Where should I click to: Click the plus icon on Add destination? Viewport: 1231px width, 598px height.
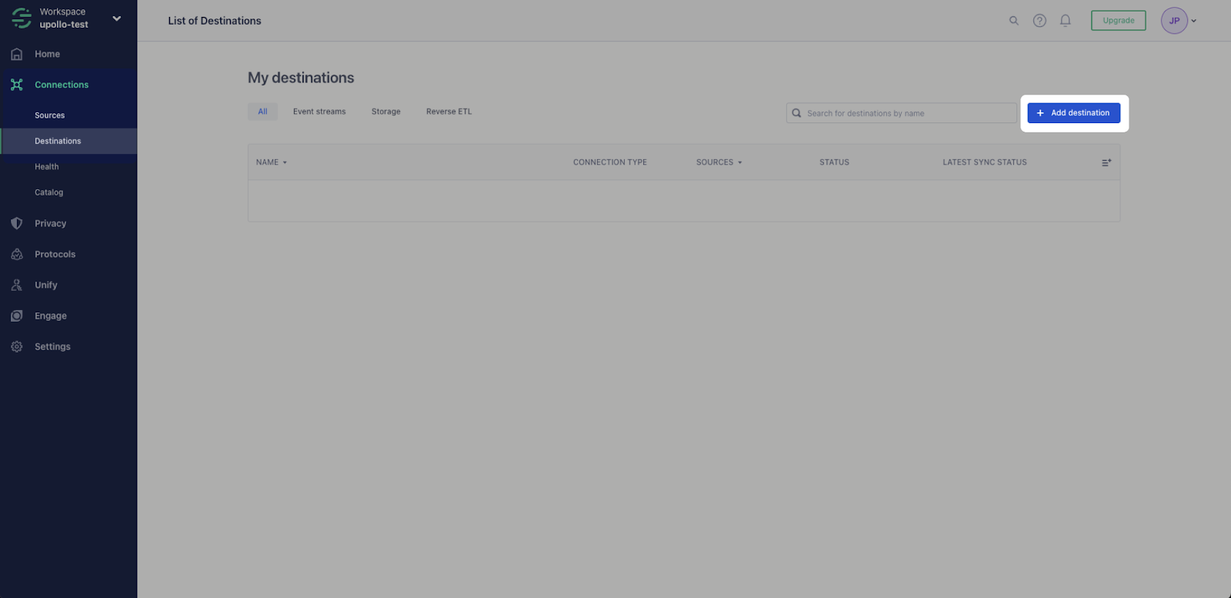[1040, 113]
